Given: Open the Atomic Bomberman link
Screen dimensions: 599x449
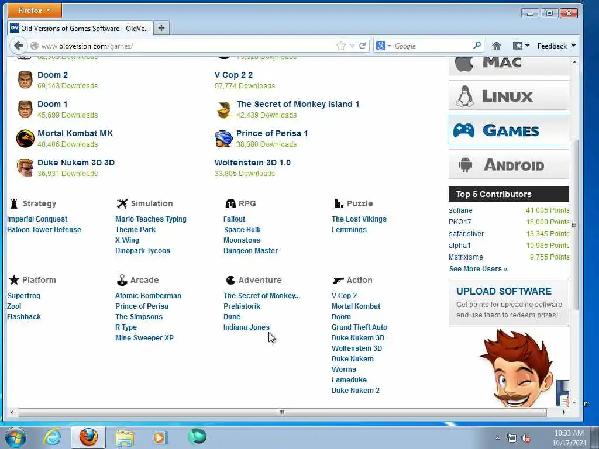Looking at the screenshot, I should (148, 295).
